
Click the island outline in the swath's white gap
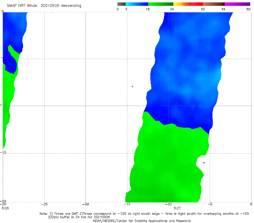click(204, 163)
